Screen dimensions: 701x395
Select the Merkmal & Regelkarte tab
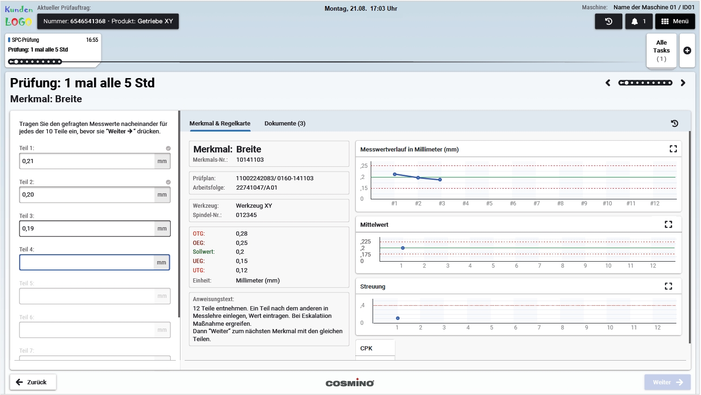[x=220, y=124]
